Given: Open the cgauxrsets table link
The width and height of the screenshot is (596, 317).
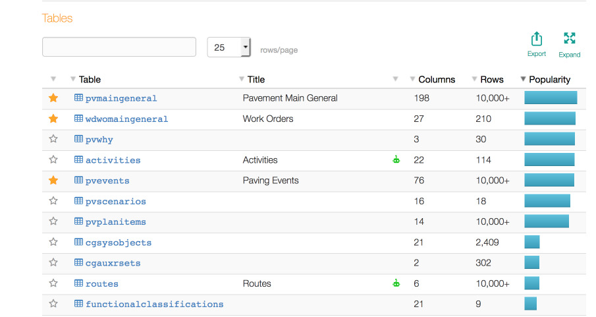Looking at the screenshot, I should tap(113, 263).
